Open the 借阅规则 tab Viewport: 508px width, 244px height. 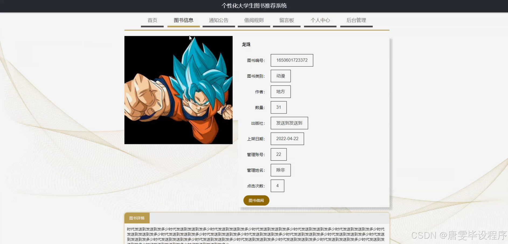[254, 20]
